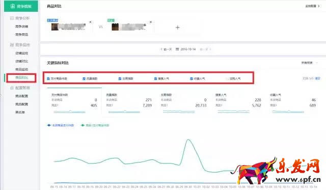Image resolution: width=326 pixels, height=190 pixels.
Task: Click the 已选 5/5 counter text
Action: [308, 78]
